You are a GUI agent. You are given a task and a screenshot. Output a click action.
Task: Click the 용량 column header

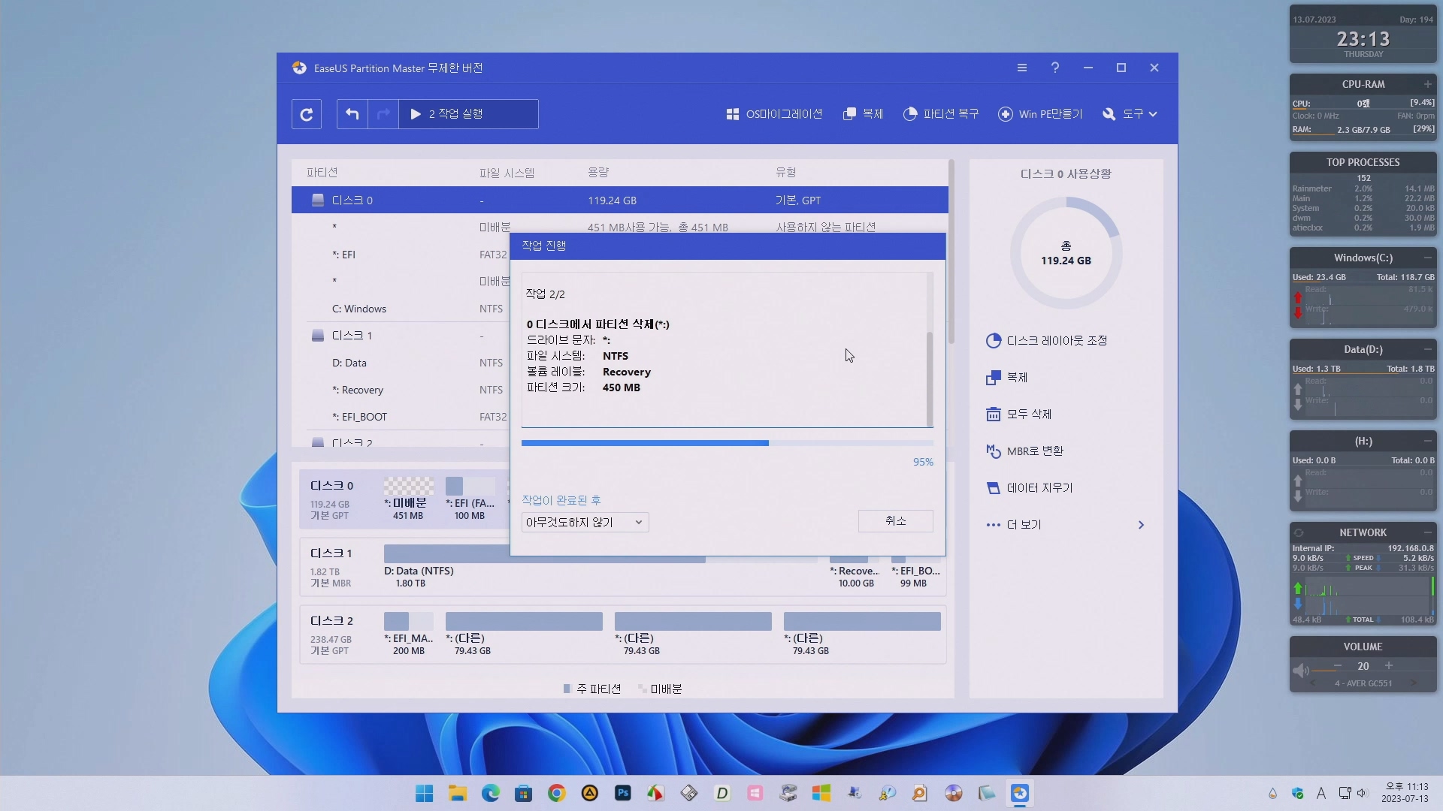[x=598, y=173]
